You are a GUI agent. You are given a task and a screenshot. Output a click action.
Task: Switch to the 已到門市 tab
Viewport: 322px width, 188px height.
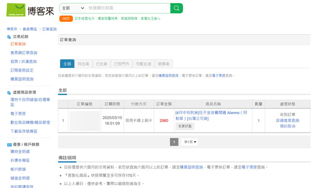(121, 64)
